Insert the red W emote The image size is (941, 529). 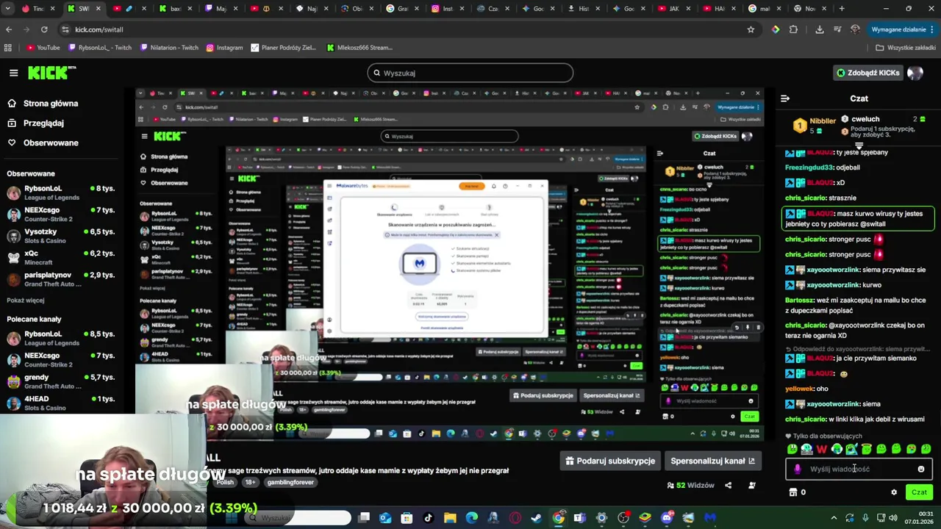click(x=822, y=449)
